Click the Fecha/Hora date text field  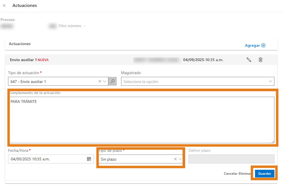(x=47, y=159)
